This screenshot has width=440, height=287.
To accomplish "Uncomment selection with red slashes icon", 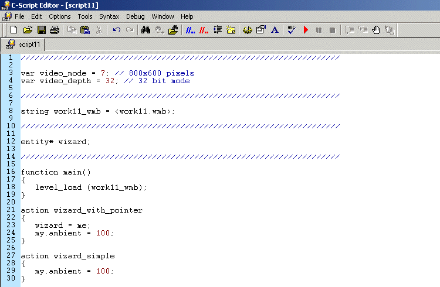I will (x=204, y=30).
